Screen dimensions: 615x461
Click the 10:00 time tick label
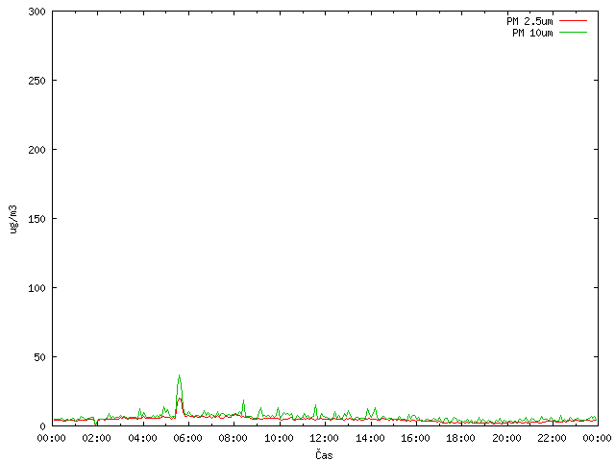tap(279, 438)
